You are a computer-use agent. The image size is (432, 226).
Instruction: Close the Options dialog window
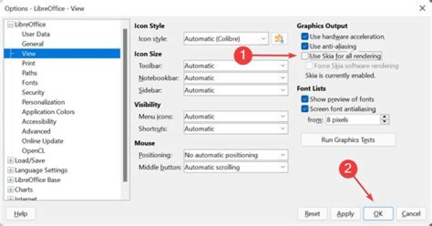pyautogui.click(x=422, y=8)
